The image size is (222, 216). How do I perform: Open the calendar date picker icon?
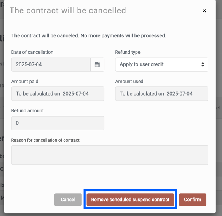tap(97, 64)
